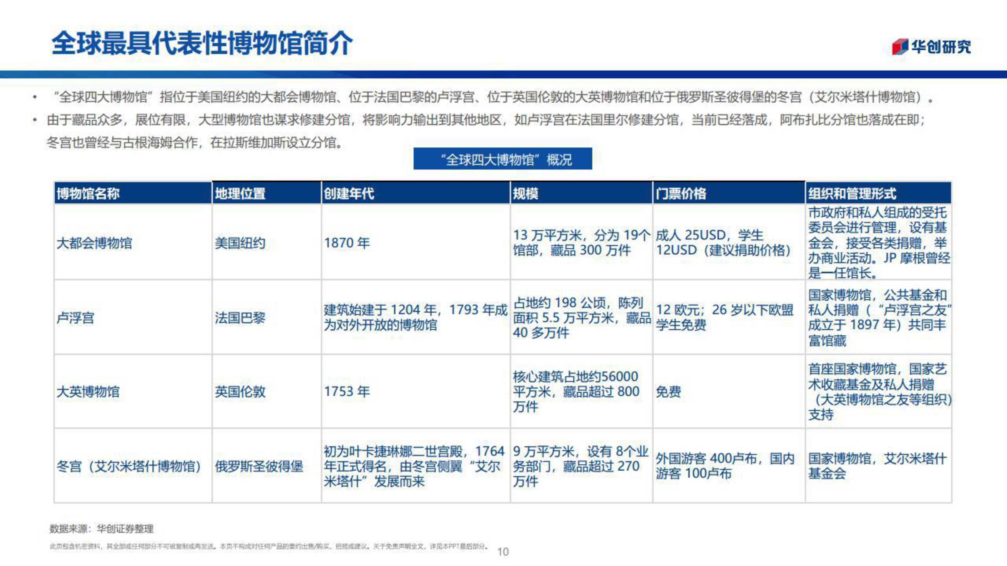Select the 规模 column header
The width and height of the screenshot is (1007, 566).
coord(582,193)
